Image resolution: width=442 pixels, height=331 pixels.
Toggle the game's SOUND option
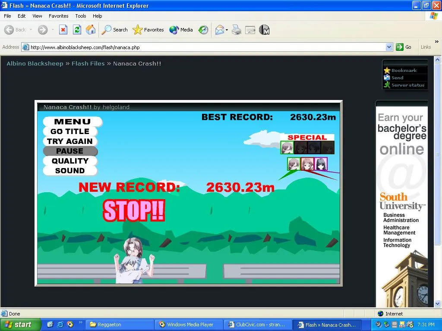[x=70, y=171]
